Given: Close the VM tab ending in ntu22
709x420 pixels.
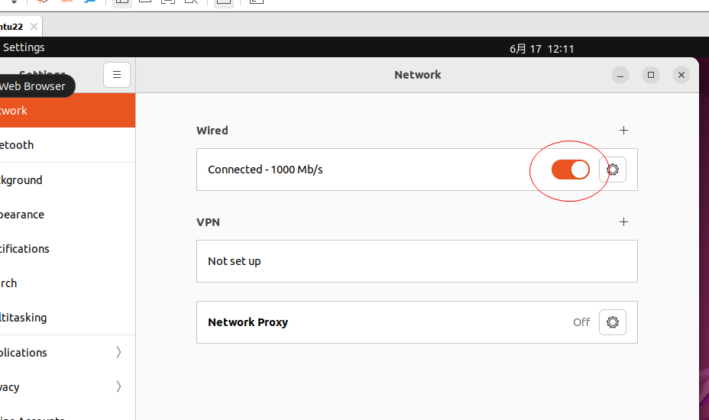Looking at the screenshot, I should 34,26.
